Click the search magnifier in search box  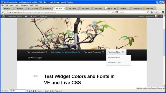pyautogui.click(x=148, y=12)
